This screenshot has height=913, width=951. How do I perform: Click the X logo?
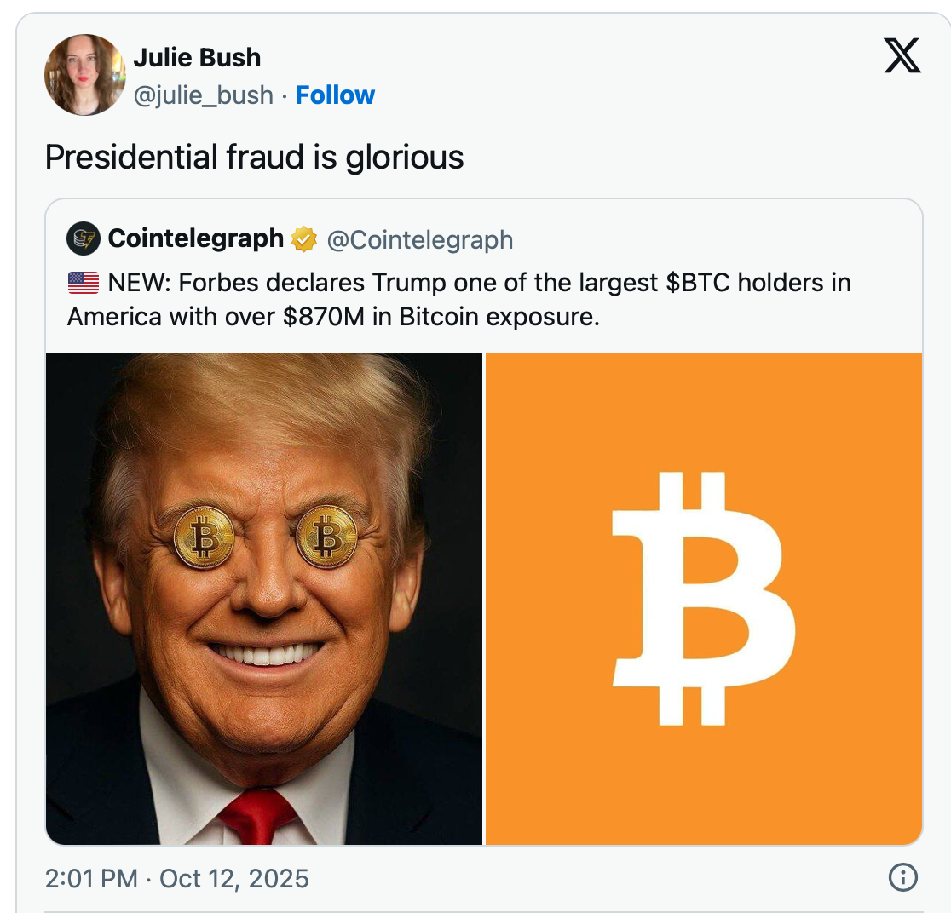tap(902, 57)
